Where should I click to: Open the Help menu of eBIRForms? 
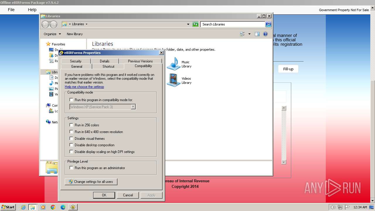tap(32, 10)
